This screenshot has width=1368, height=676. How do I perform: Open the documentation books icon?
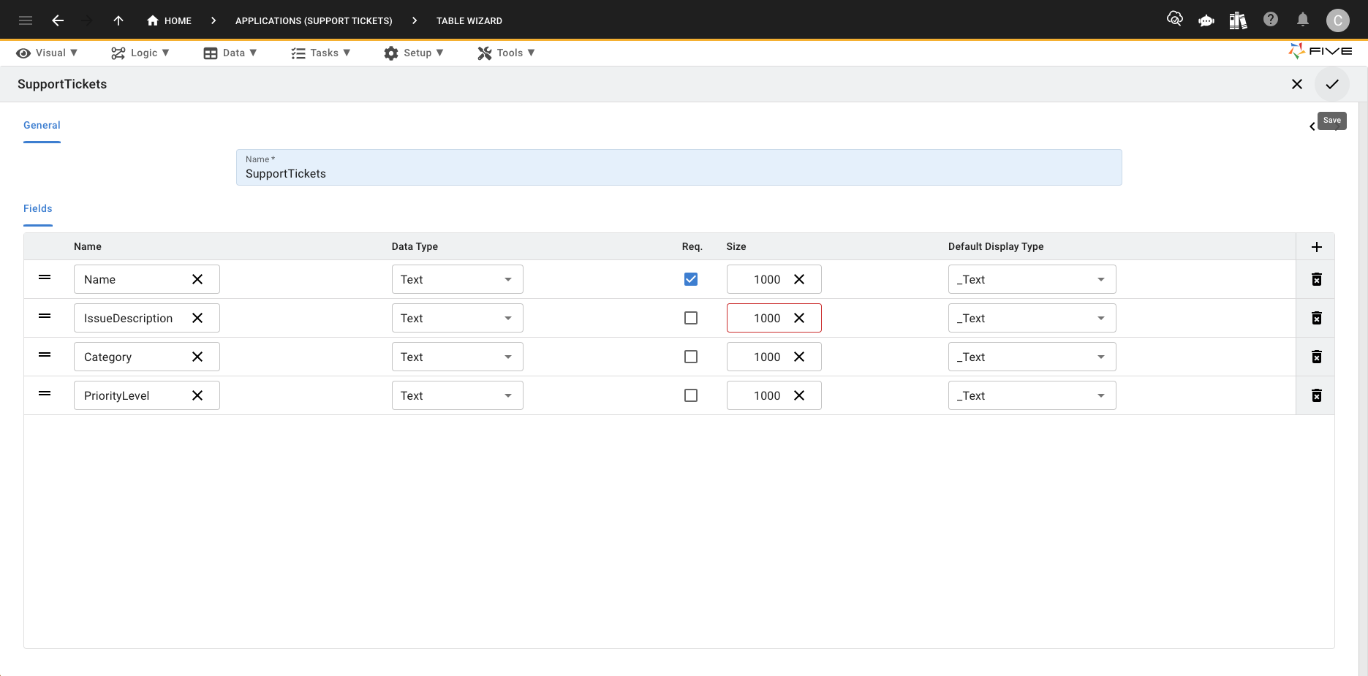tap(1238, 20)
